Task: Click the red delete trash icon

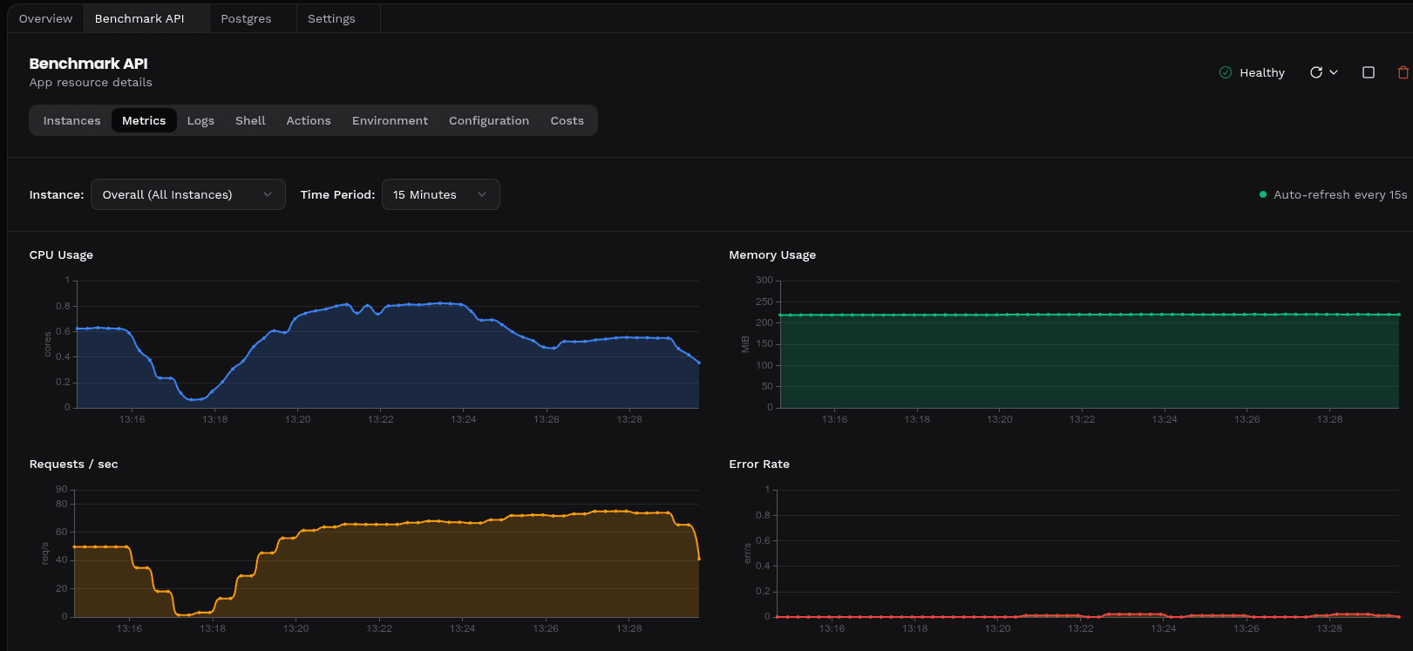Action: [1403, 72]
